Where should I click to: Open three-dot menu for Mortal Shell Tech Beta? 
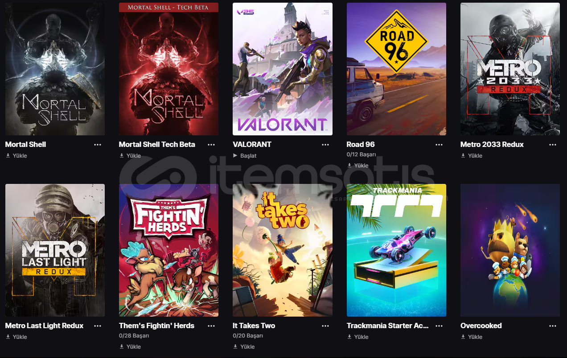point(211,145)
